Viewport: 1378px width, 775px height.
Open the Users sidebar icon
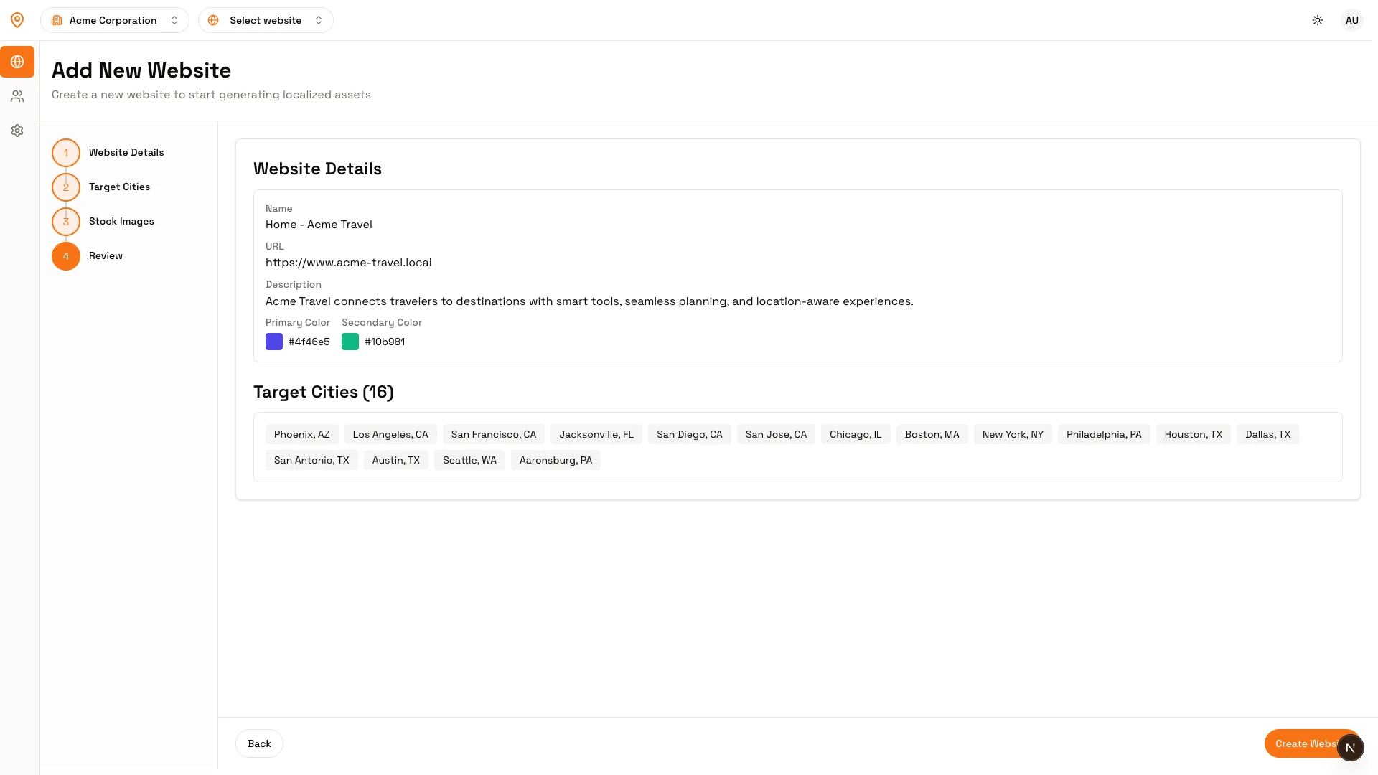[x=17, y=96]
